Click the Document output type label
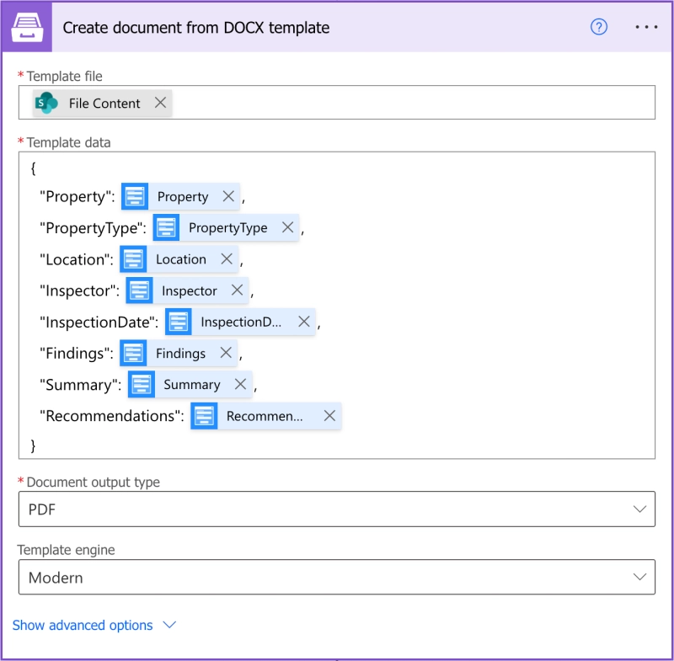This screenshot has width=674, height=661. [94, 482]
